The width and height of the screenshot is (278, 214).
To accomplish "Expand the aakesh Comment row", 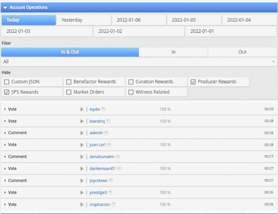I will 5,133.
